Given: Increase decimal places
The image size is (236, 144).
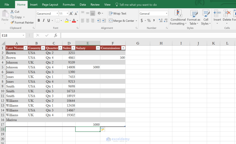Looking at the screenshot, I should click(160, 20).
